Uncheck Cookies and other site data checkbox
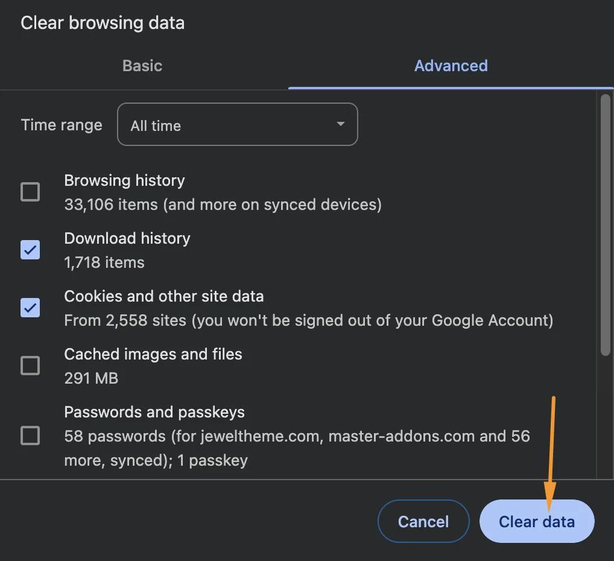This screenshot has height=561, width=614. pos(30,308)
